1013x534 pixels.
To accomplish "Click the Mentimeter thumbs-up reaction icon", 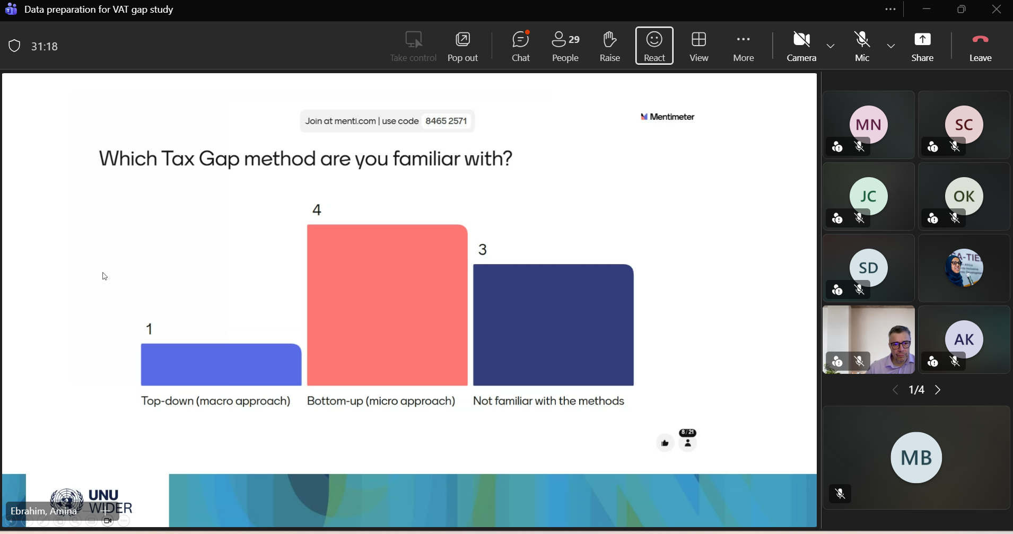I will pyautogui.click(x=665, y=443).
